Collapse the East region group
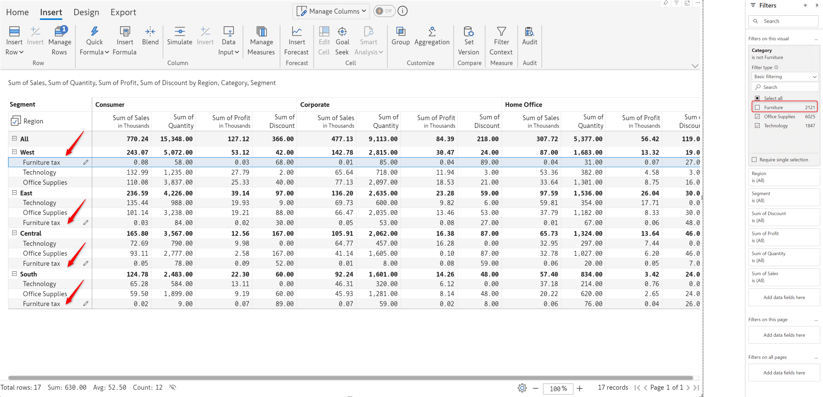 (14, 193)
